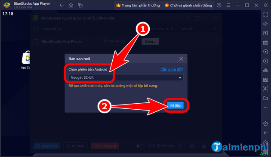Click the sidebar icon above the APK icon
Image resolution: width=271 pixels, height=157 pixels.
coord(265,70)
